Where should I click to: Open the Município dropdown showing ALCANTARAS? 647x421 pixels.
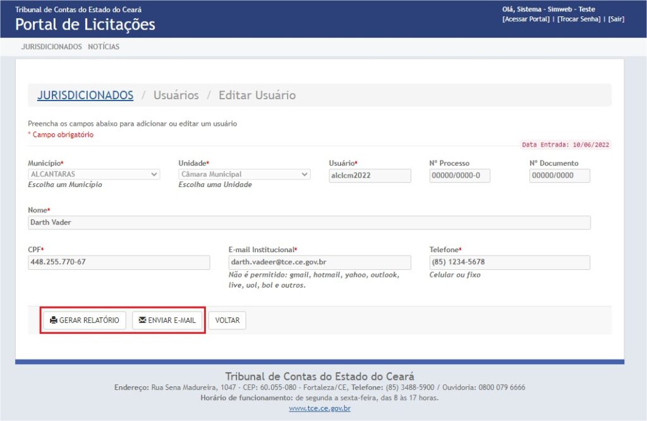[94, 174]
